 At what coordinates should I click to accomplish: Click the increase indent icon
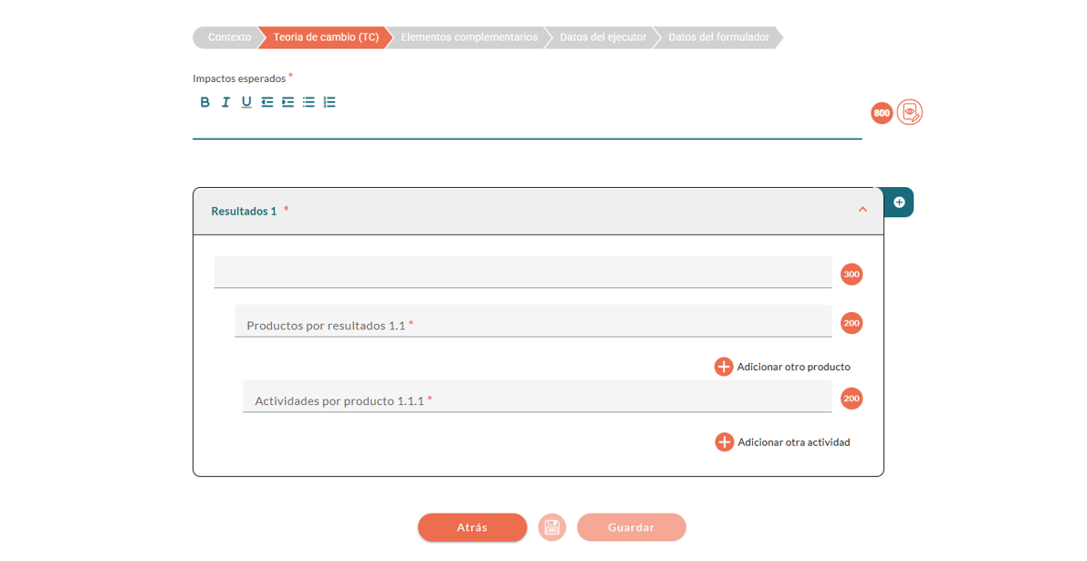287,102
